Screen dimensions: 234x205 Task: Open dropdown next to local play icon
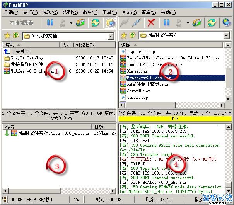coord(71,23)
